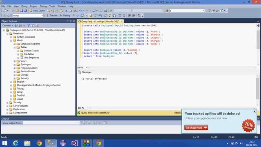This screenshot has height=147, width=261.
Task: Open File Explorer from taskbar
Action: coord(27,143)
